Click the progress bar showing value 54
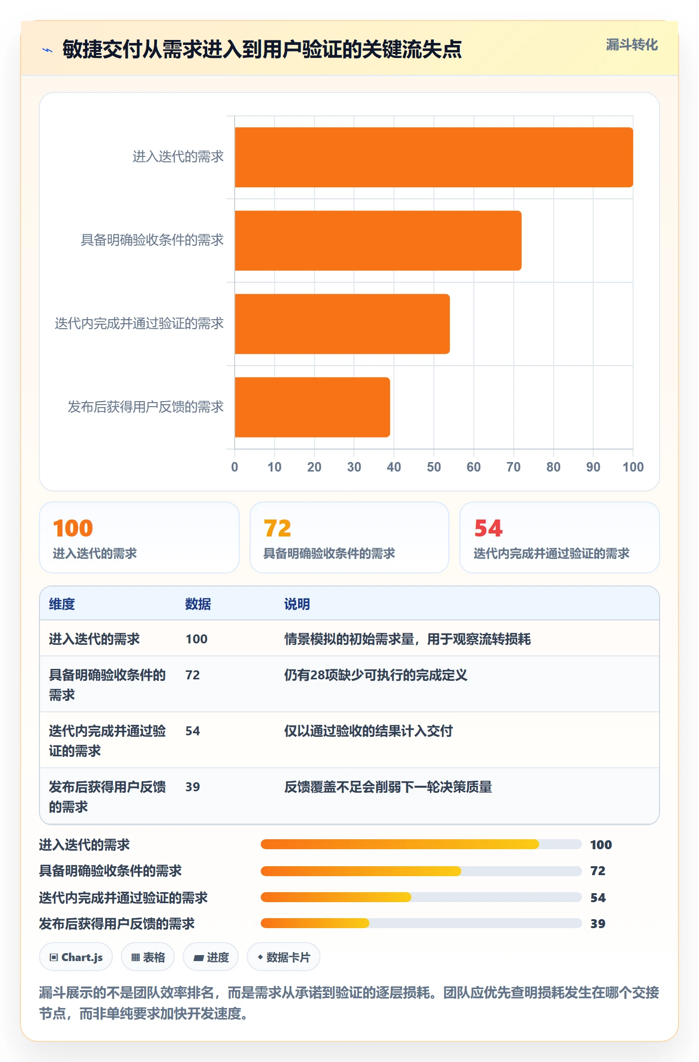 click(x=421, y=897)
